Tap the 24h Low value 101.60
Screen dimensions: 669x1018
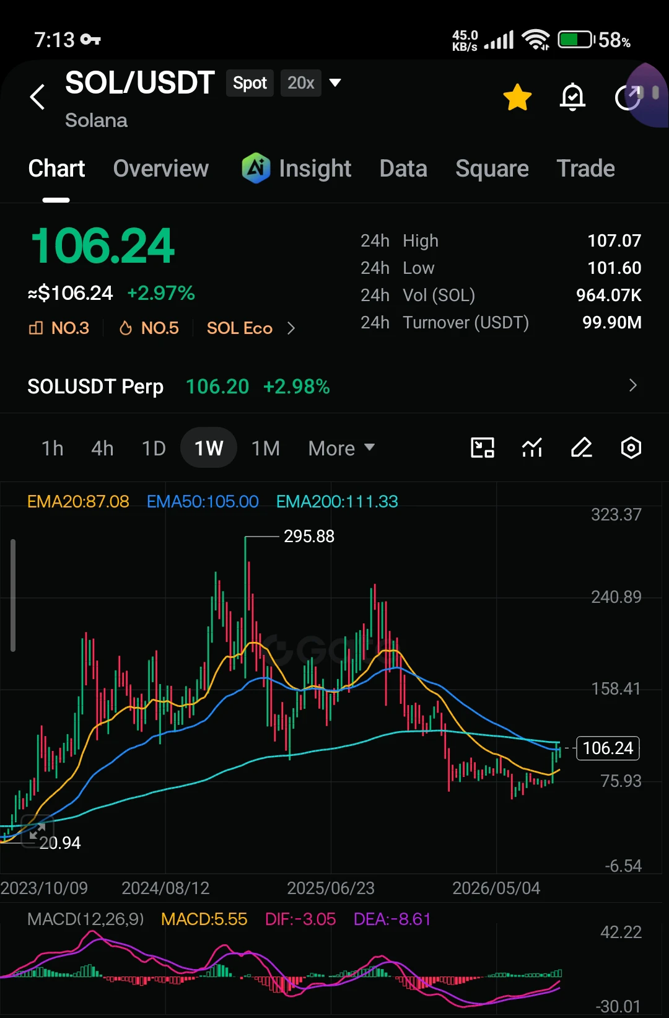coord(614,268)
